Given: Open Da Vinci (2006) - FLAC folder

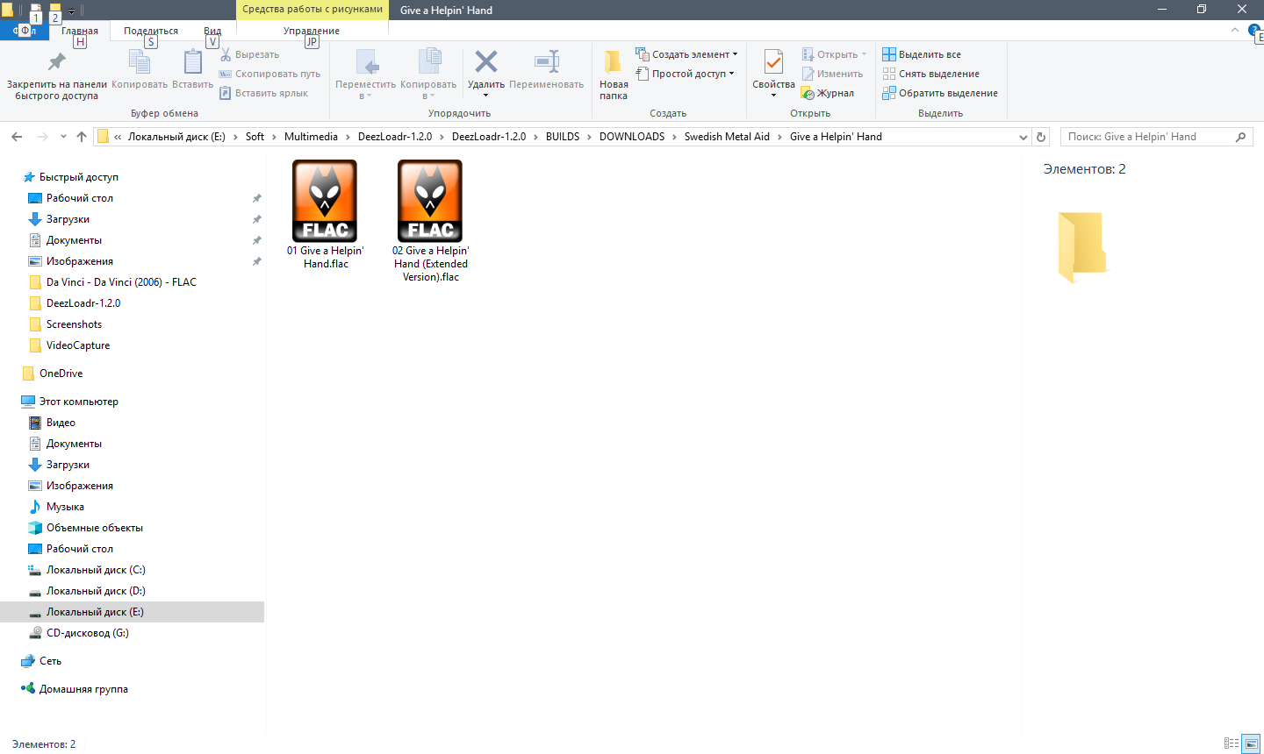Looking at the screenshot, I should [121, 282].
